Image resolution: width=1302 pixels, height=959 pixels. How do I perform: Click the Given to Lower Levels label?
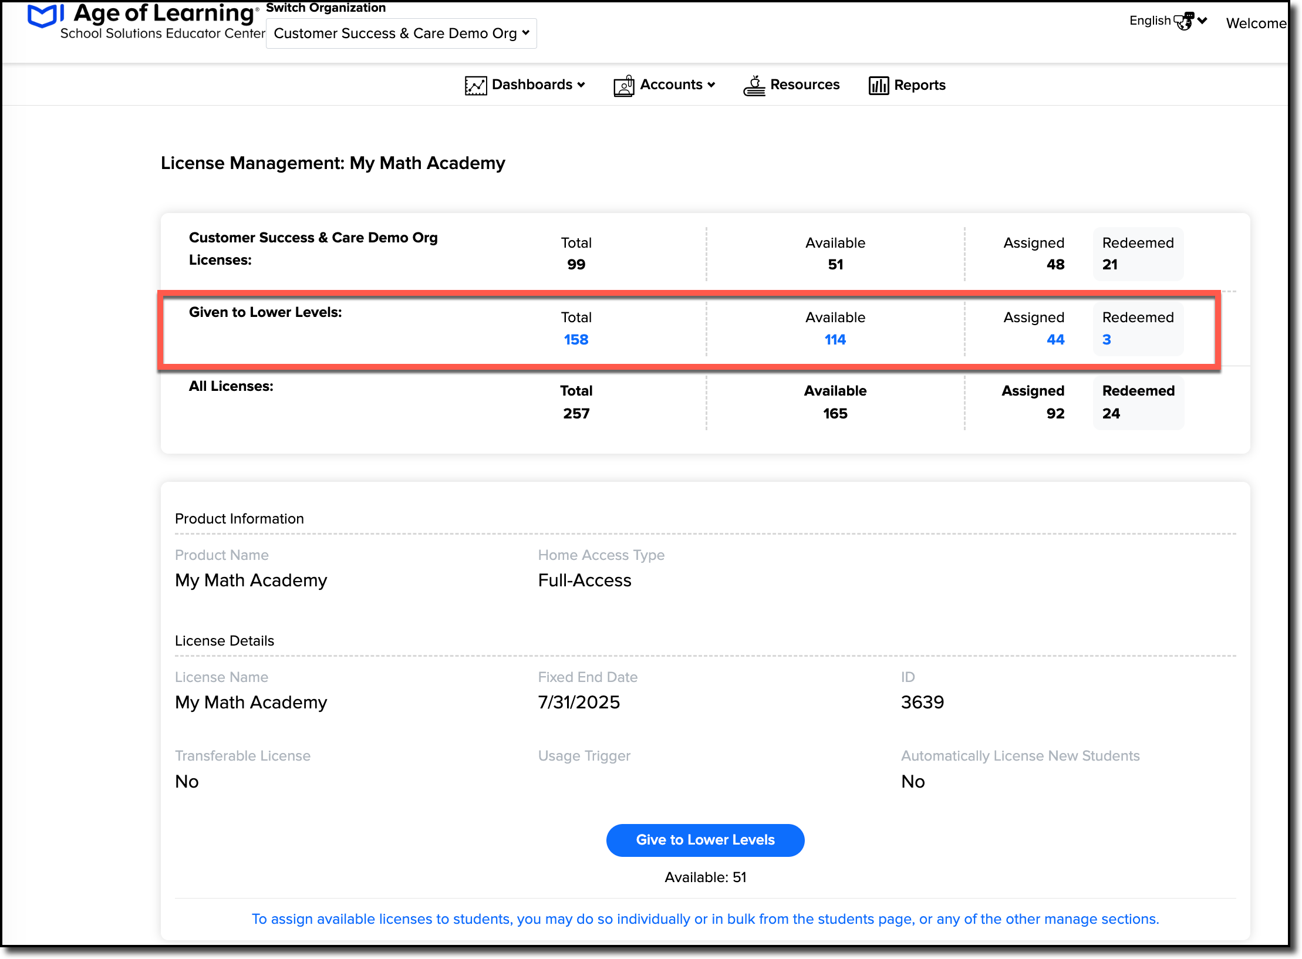(x=265, y=312)
